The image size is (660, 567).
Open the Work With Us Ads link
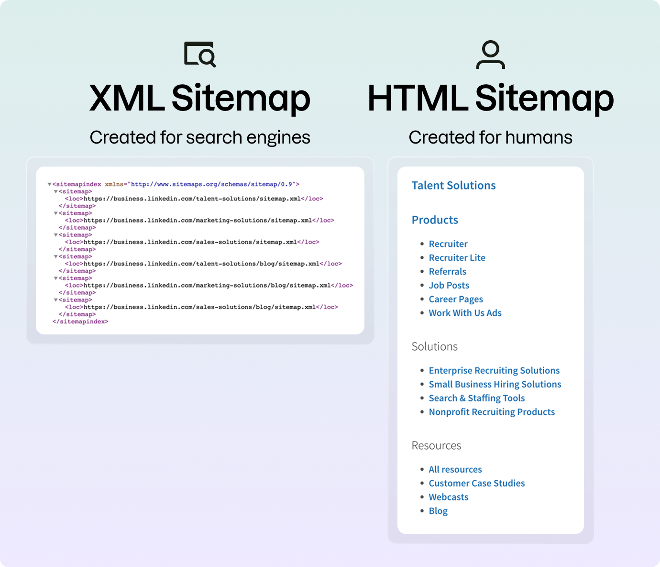(465, 313)
